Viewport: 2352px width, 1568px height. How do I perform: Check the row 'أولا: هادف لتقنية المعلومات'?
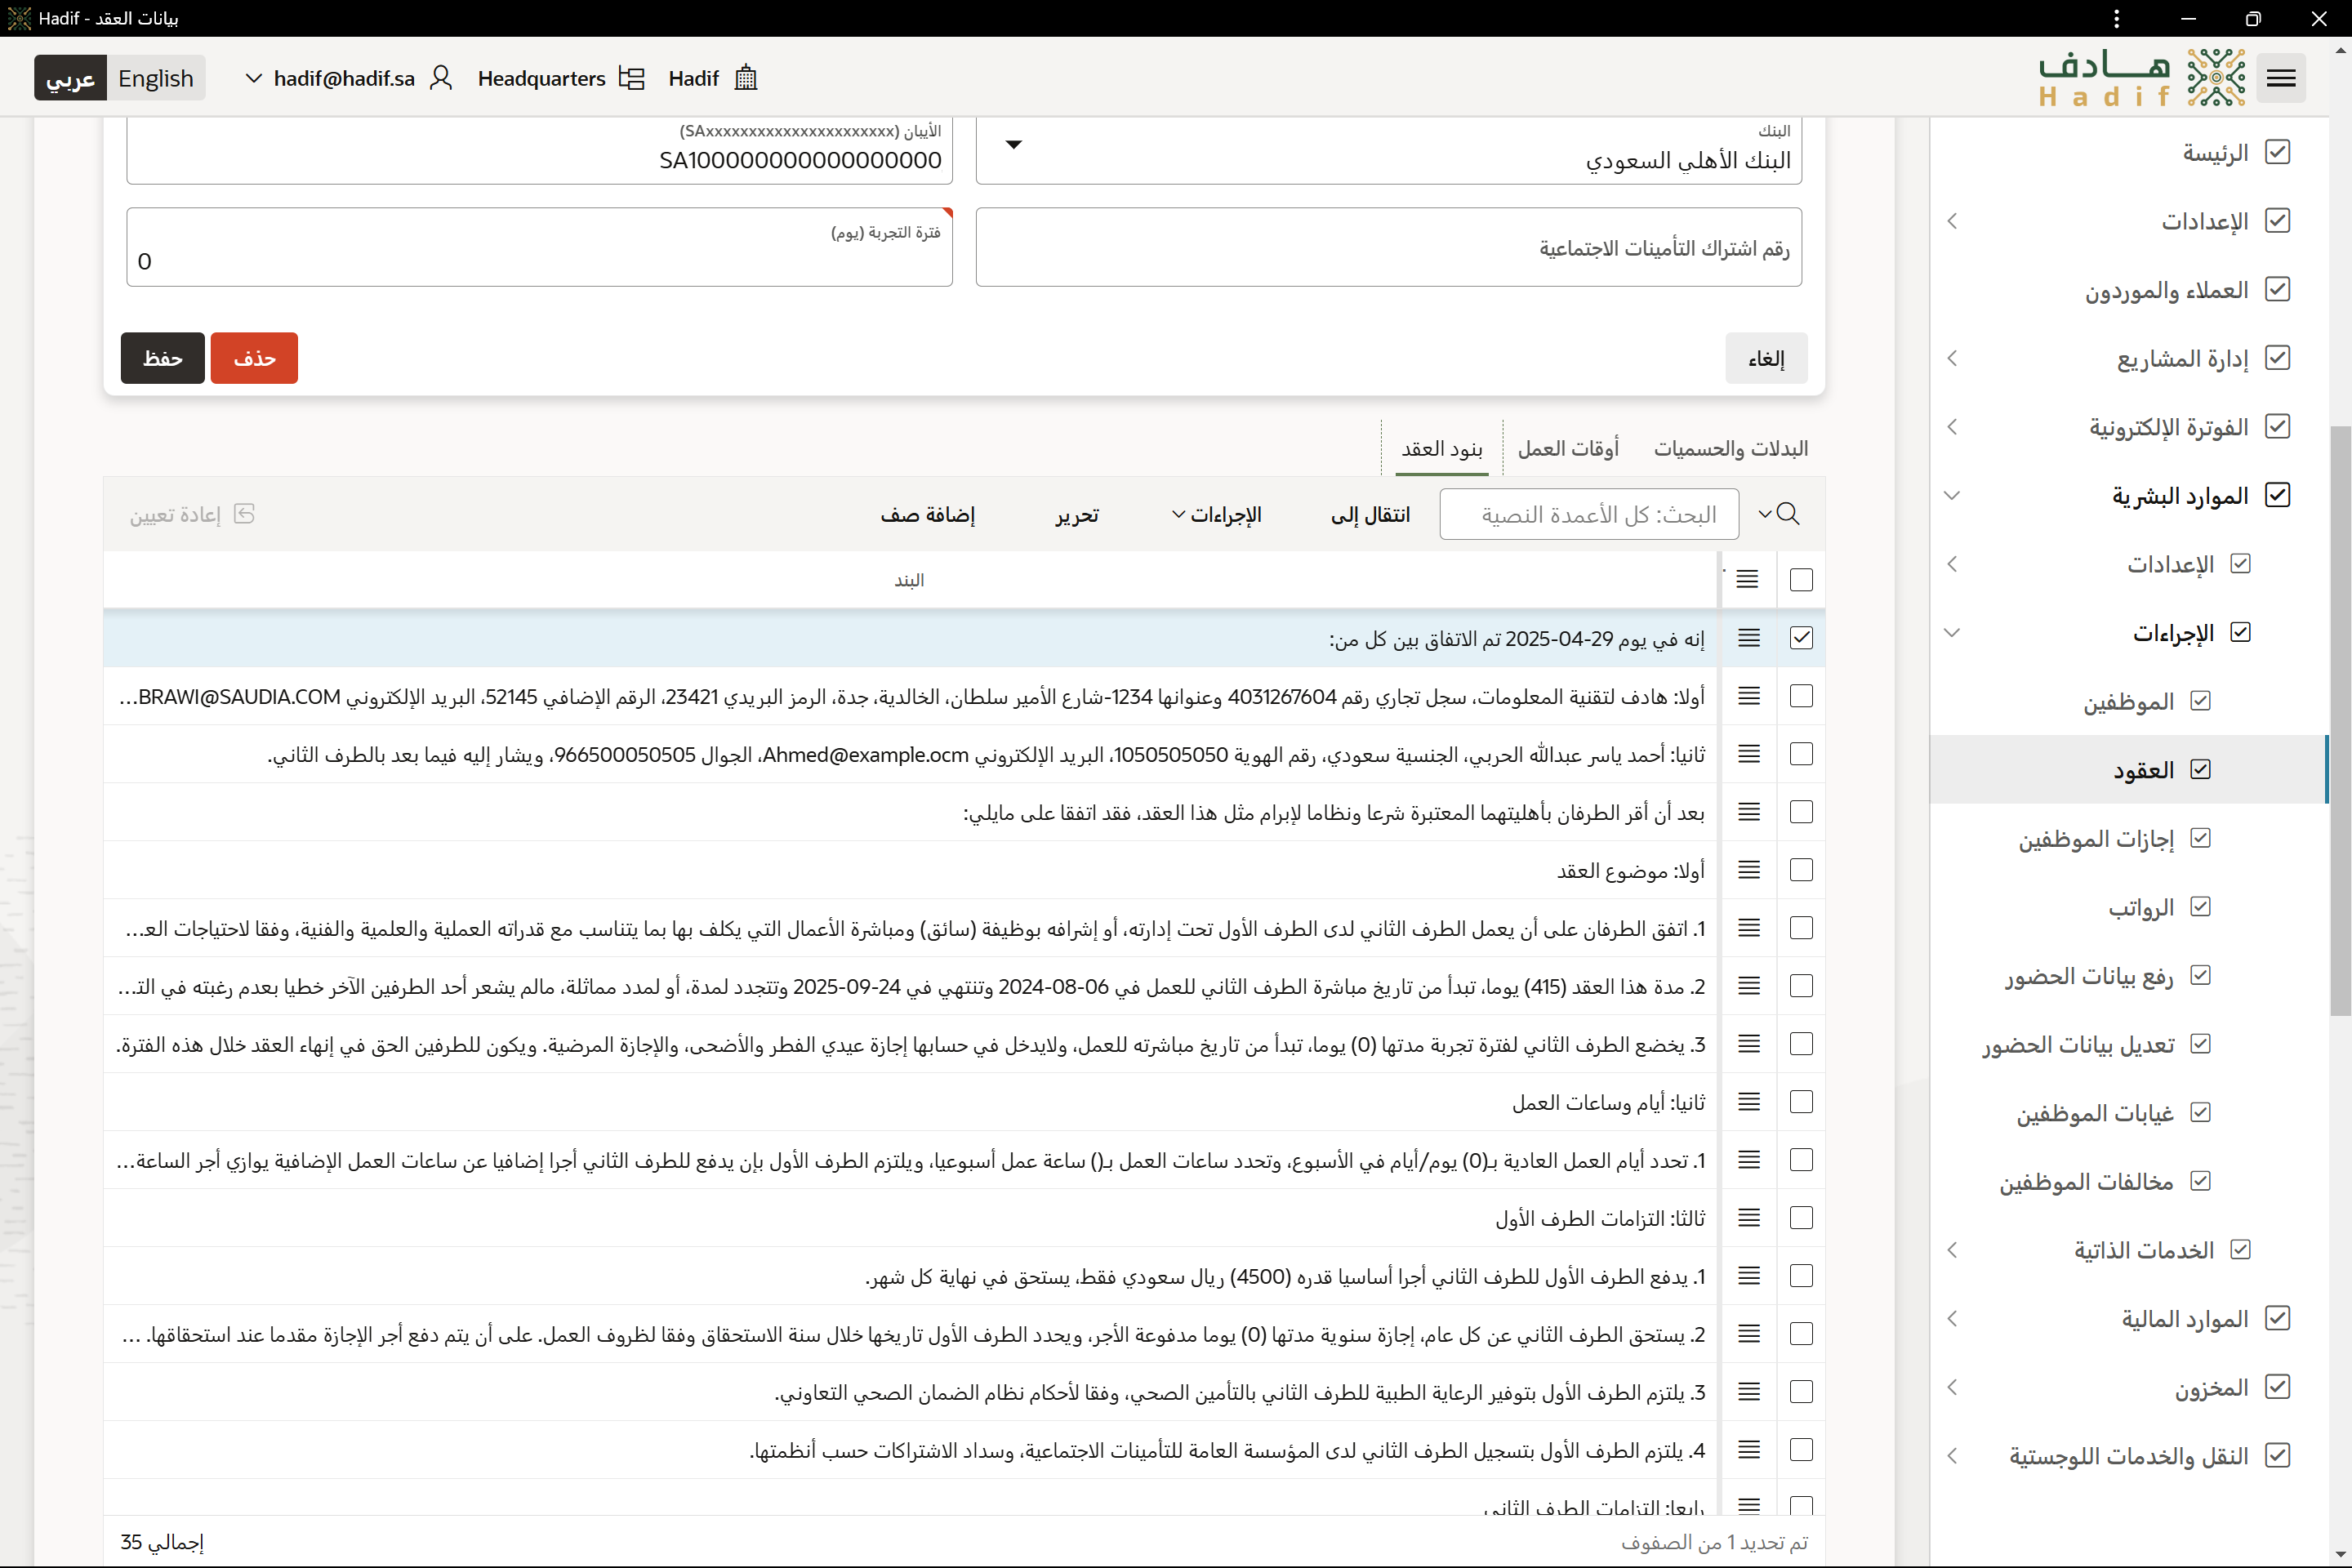pyautogui.click(x=1801, y=696)
